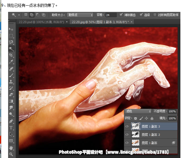Screen dimensions: 186x158
Task: Click the tolerance 24 input field
Action: coord(111,15)
